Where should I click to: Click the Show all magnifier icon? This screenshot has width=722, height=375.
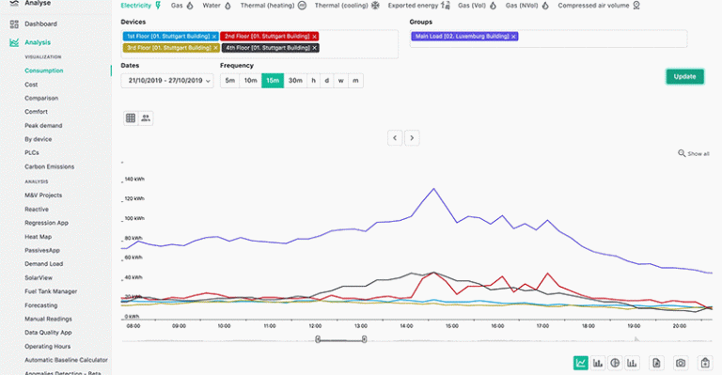coord(682,153)
